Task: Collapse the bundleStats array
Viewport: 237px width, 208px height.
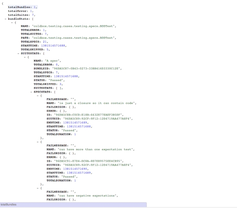Action: click(x=6, y=19)
